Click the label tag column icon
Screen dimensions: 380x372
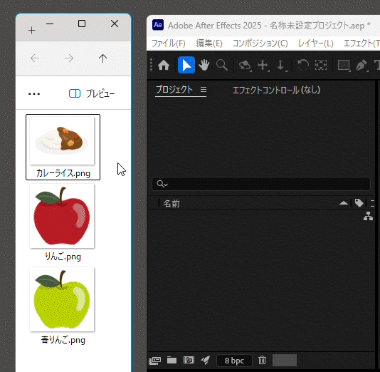(359, 203)
